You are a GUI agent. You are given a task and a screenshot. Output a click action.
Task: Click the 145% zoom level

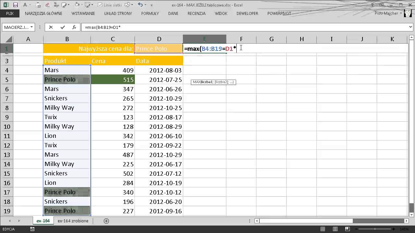404,229
